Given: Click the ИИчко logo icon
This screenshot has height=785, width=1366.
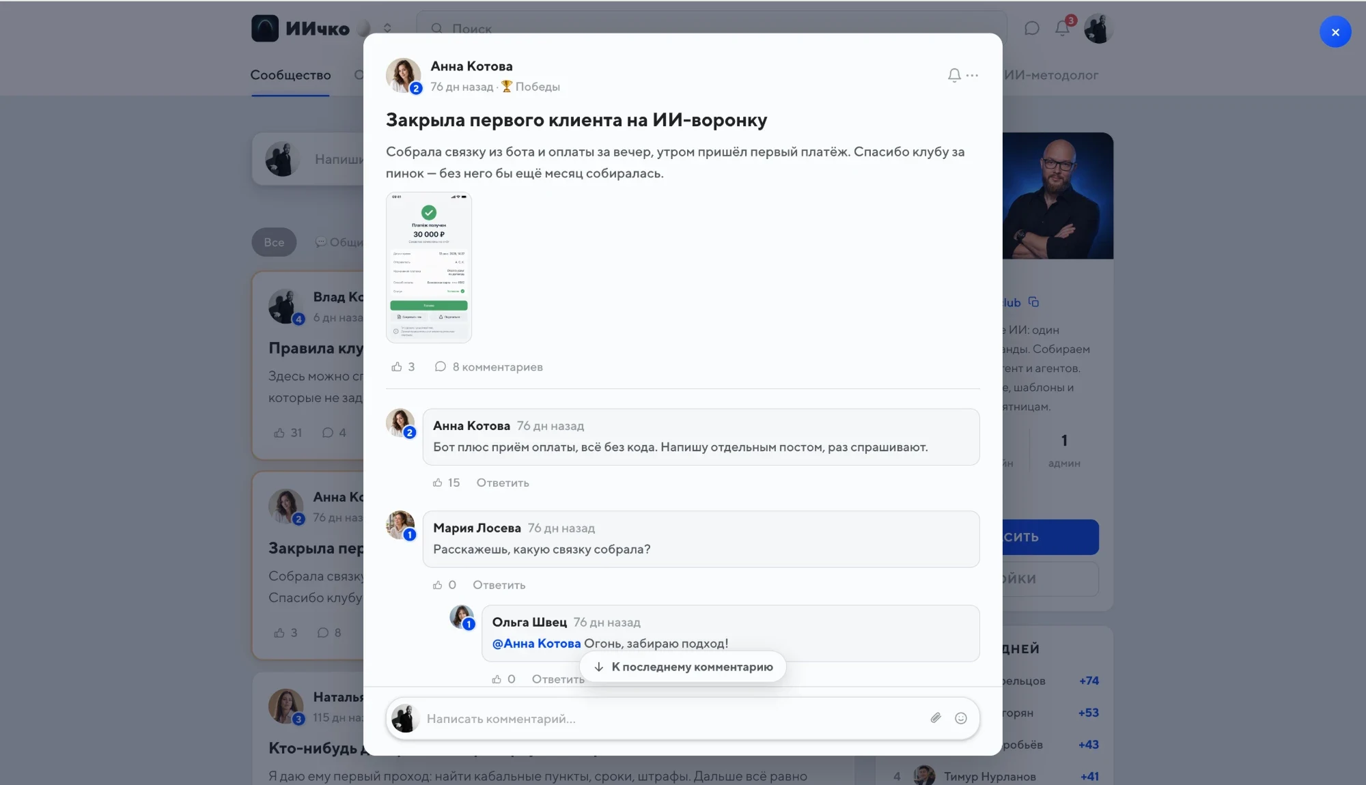Looking at the screenshot, I should pos(265,29).
